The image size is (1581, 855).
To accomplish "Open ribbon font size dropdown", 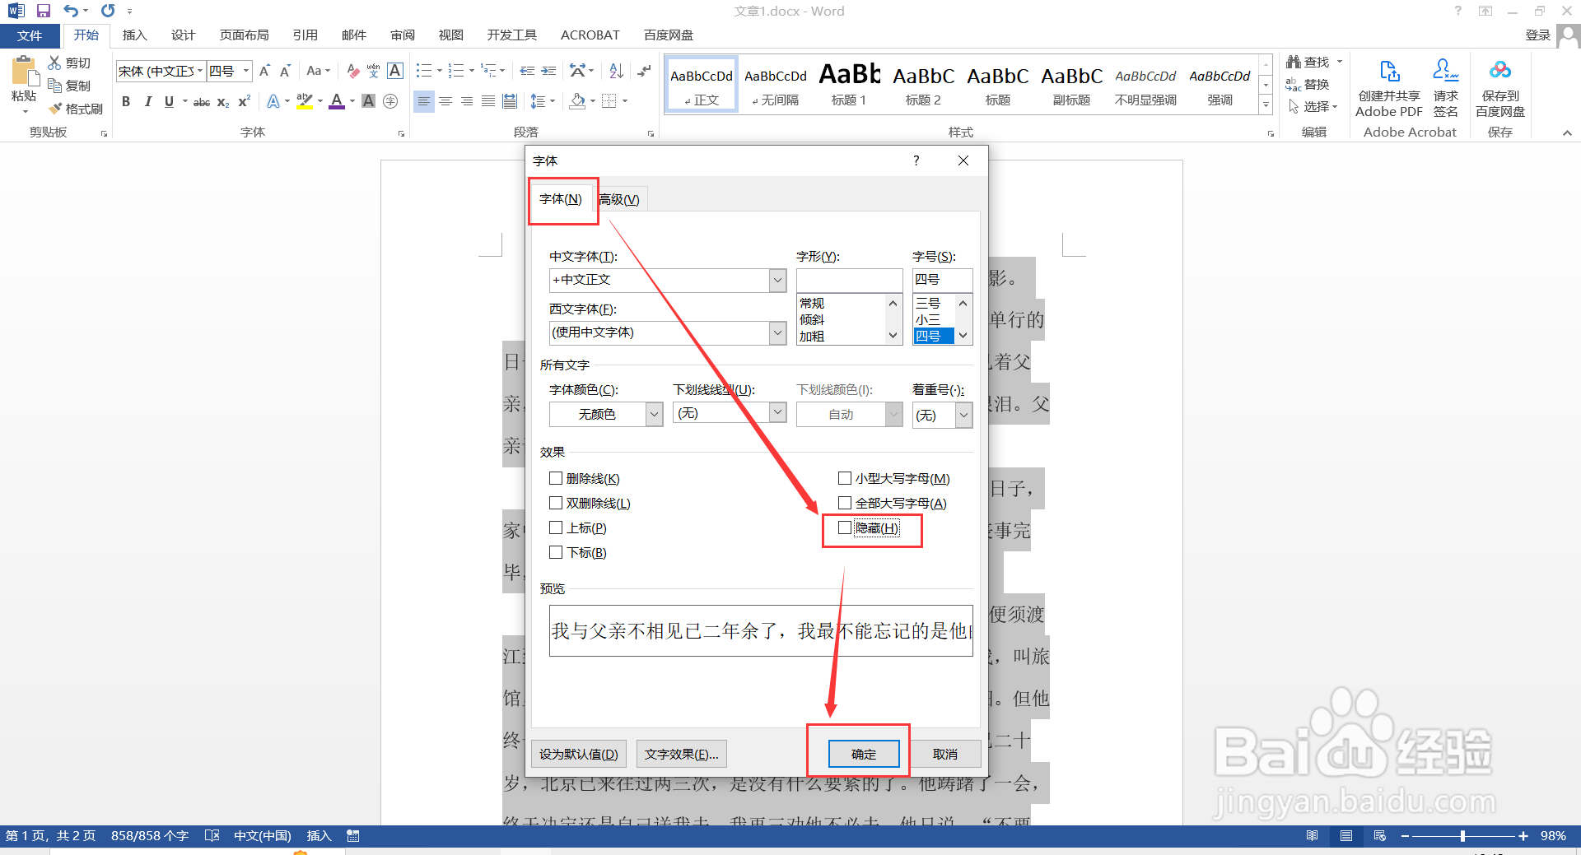I will click(245, 71).
